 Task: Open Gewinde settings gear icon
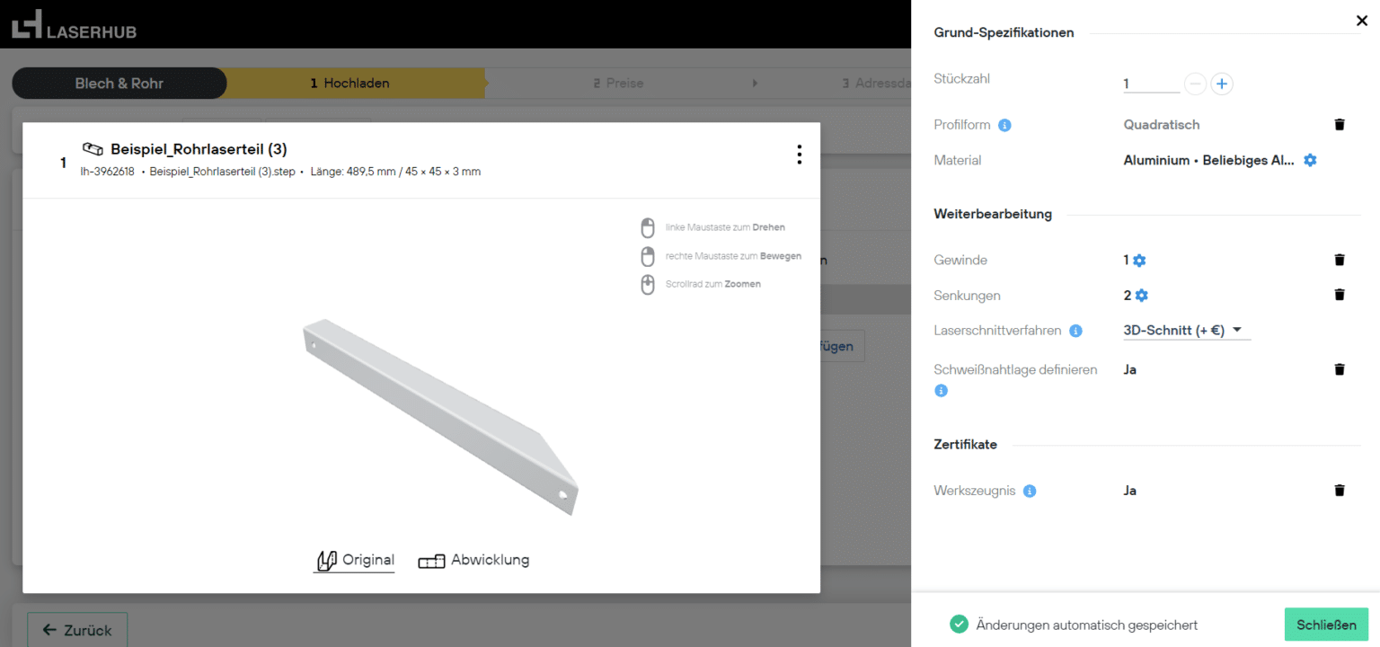pyautogui.click(x=1139, y=261)
